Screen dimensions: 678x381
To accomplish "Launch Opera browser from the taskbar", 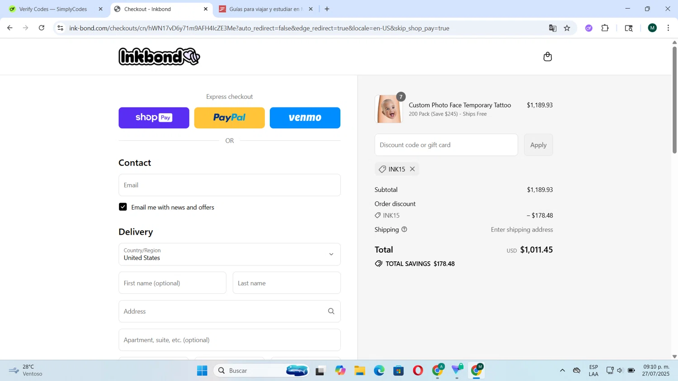I will (x=418, y=371).
